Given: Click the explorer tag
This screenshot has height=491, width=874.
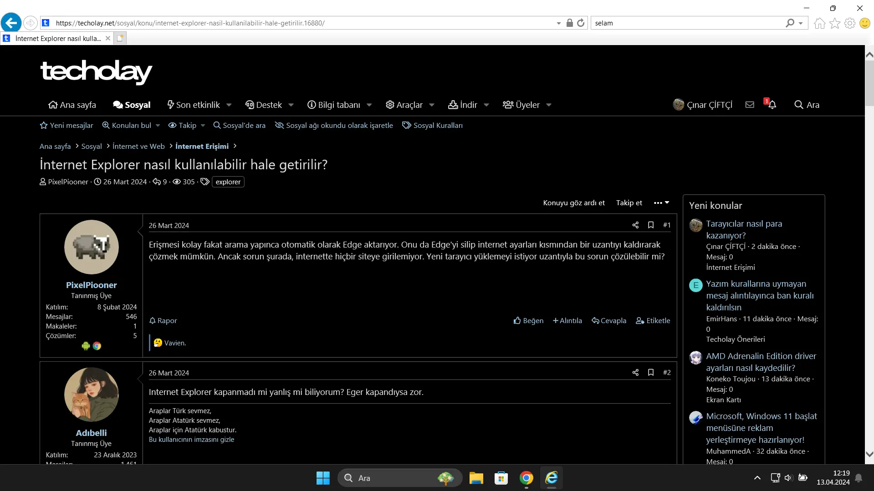Looking at the screenshot, I should click(228, 182).
